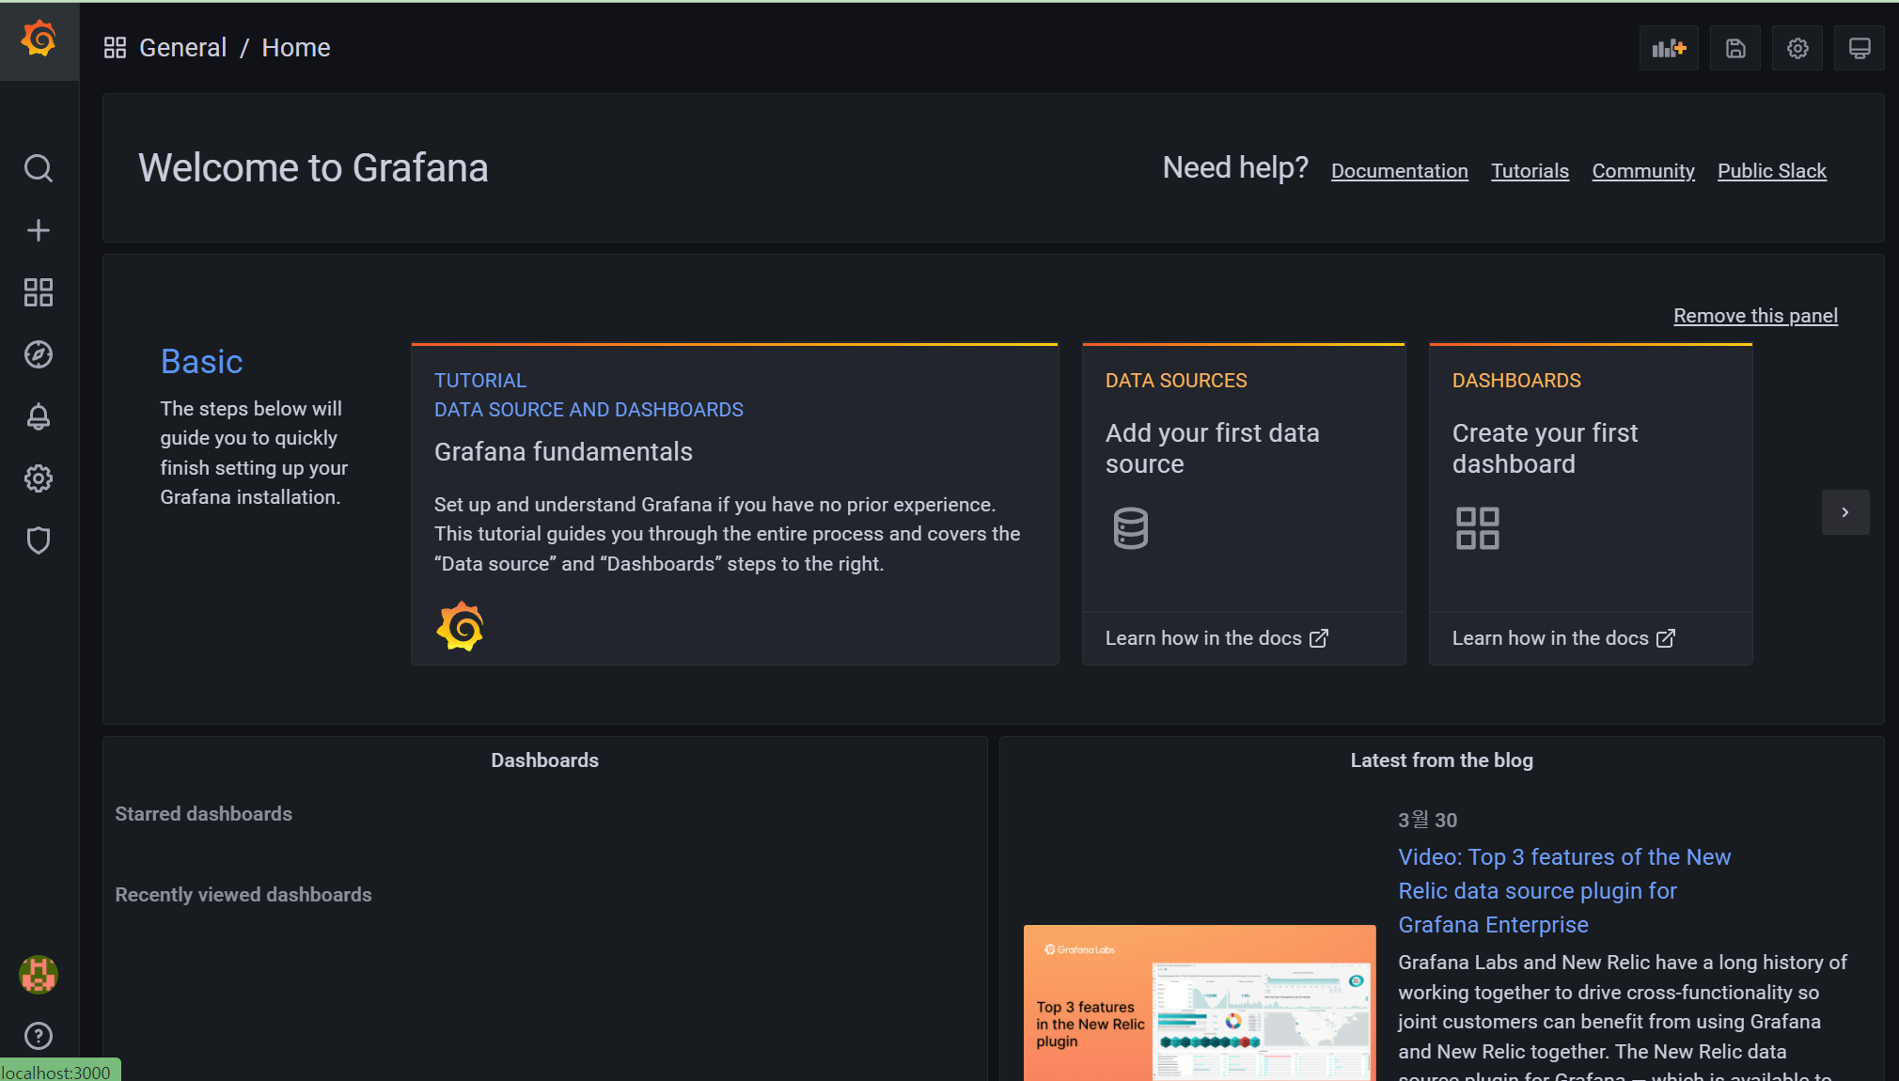Click the Grafana logo
Screen dimensions: 1899x1081
(x=39, y=39)
